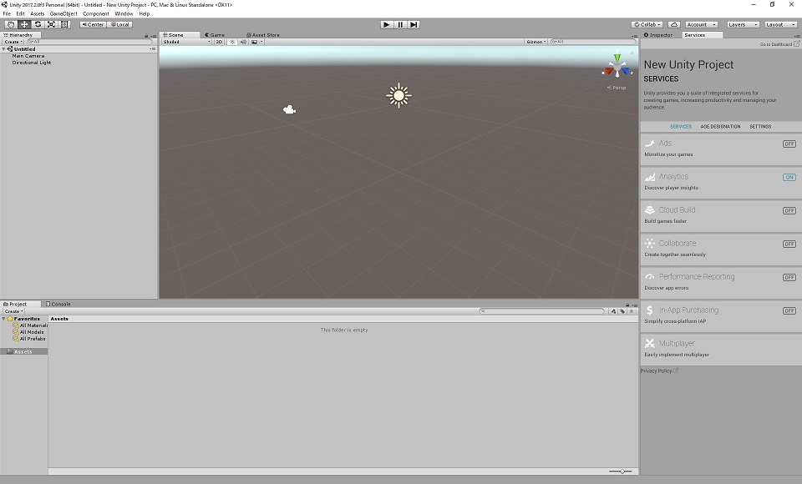Click the Directional Light sun gizmo
Screen dimensions: 802x484
(x=399, y=96)
